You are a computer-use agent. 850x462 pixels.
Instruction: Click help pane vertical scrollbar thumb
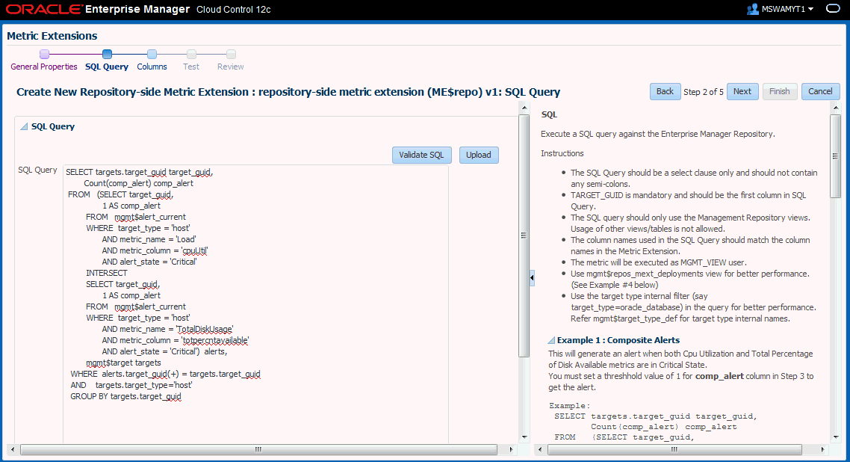click(835, 156)
